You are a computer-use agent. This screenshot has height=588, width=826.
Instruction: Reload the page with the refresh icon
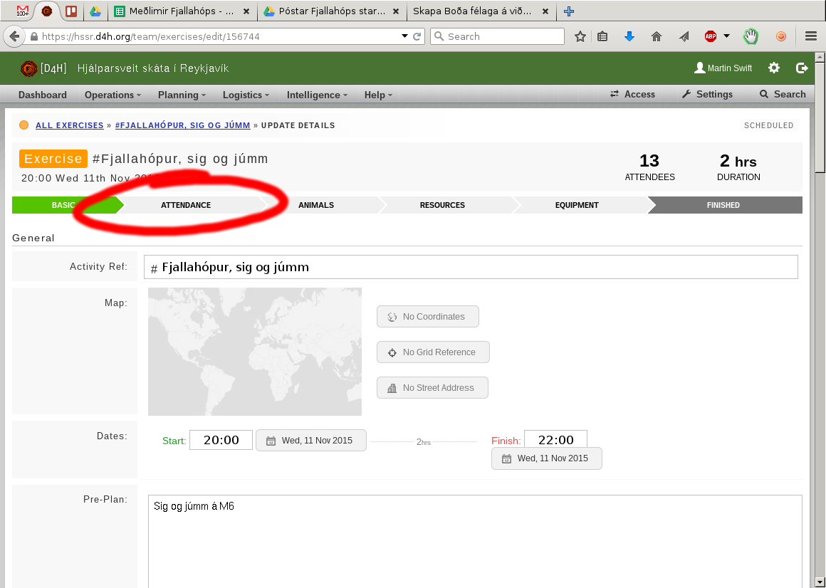[417, 36]
